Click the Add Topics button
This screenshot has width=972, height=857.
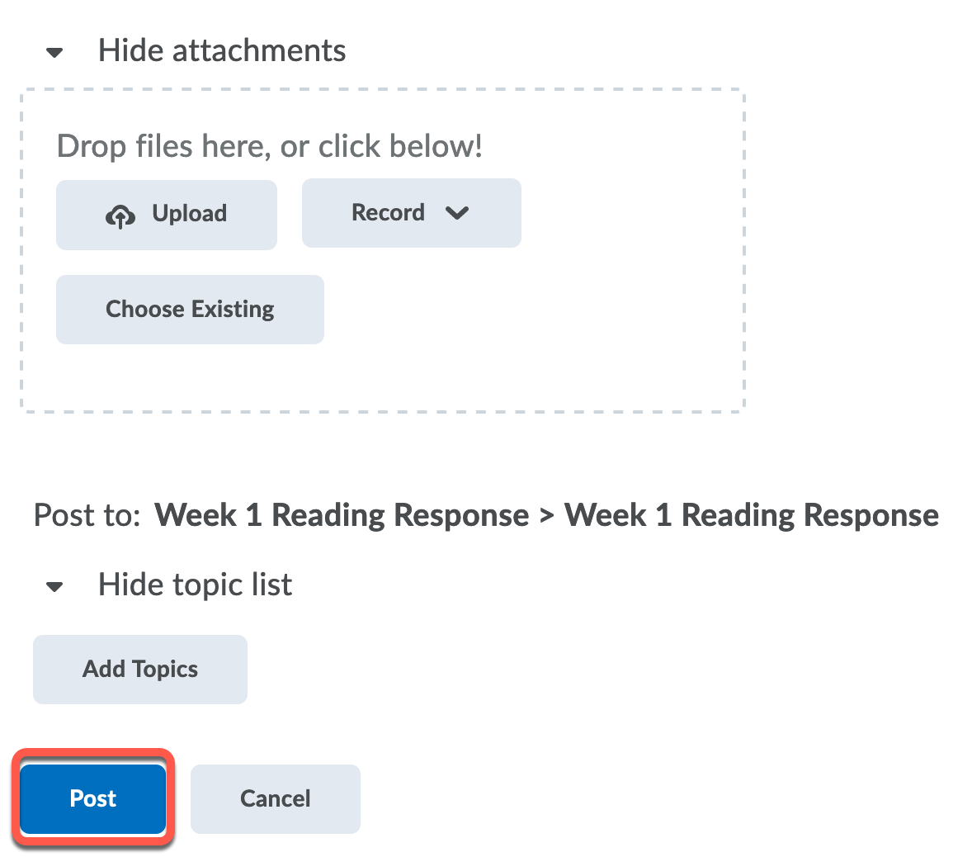(140, 670)
